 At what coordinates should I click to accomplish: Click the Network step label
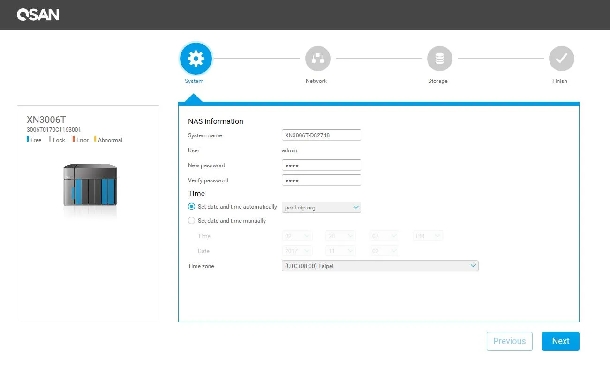tap(316, 81)
